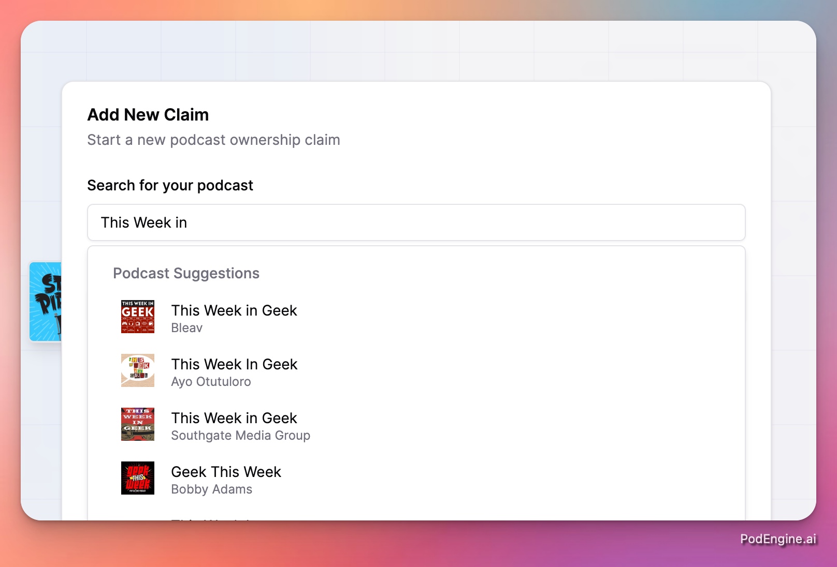Click the Southgate Media Group publisher name
This screenshot has width=837, height=567.
pos(241,436)
